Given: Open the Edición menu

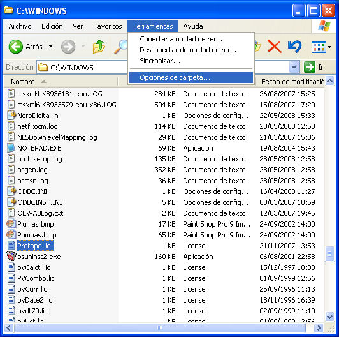Looking at the screenshot, I should (52, 26).
